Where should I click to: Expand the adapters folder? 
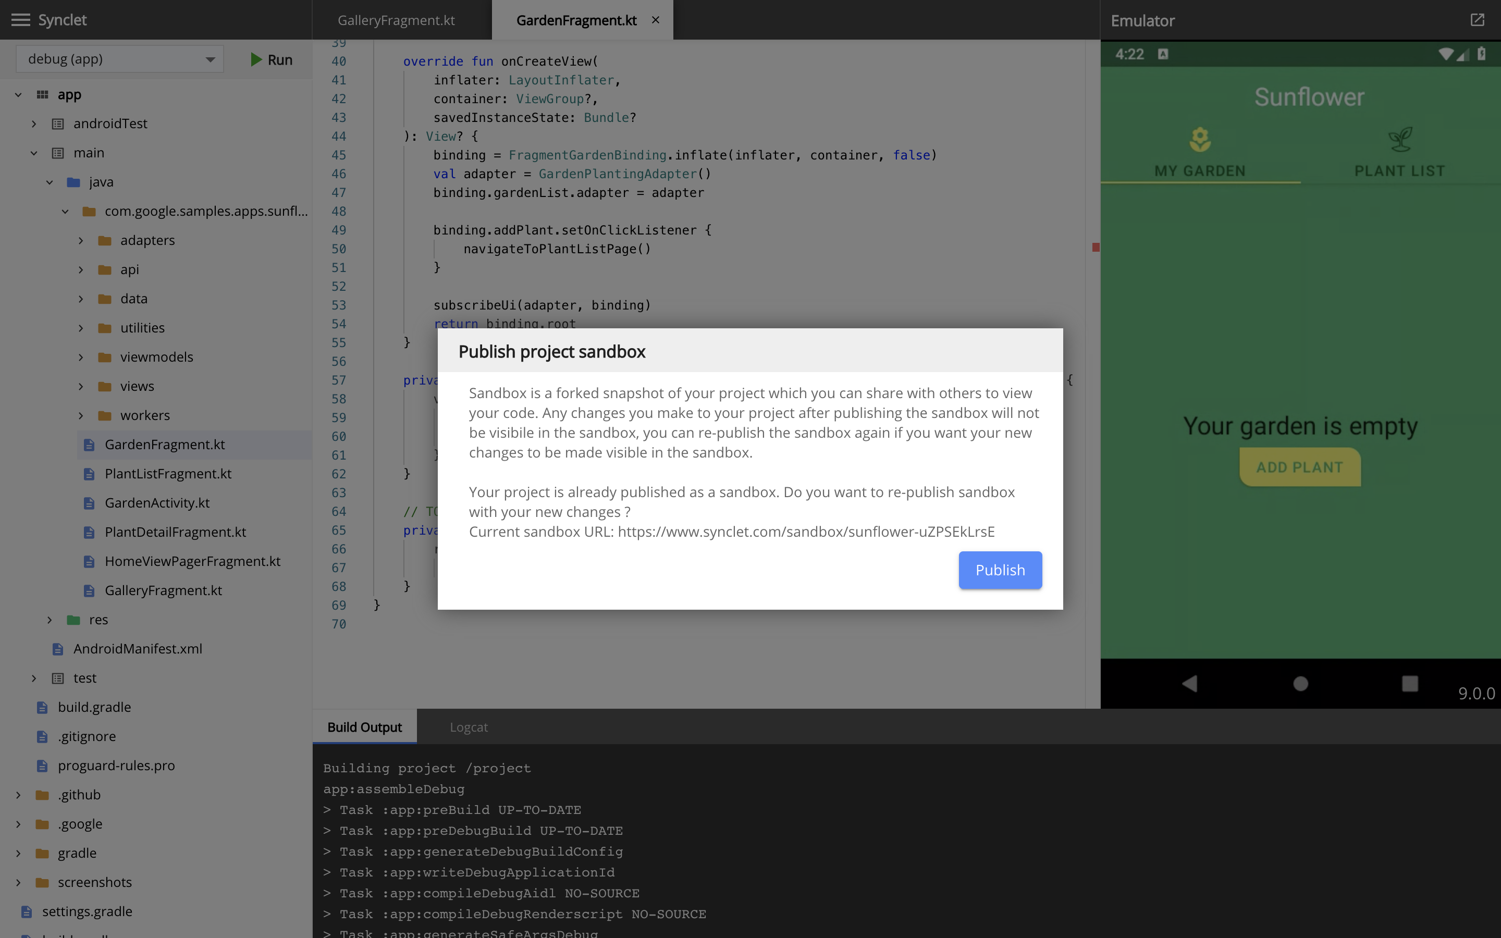coord(81,240)
